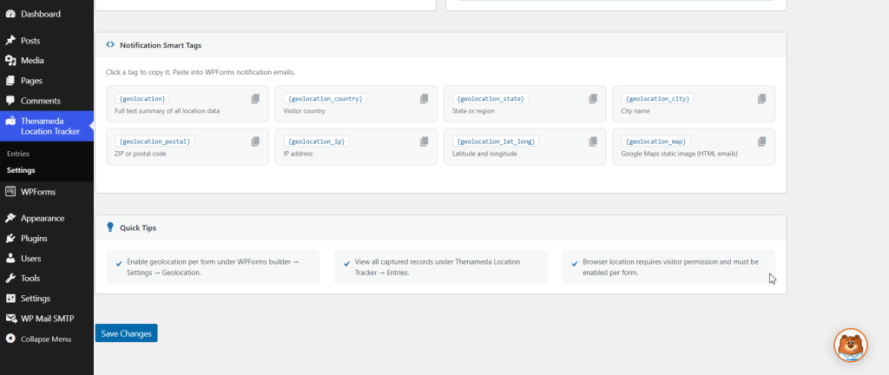Copy the {geolocation_country} tag via its copy icon

[424, 99]
